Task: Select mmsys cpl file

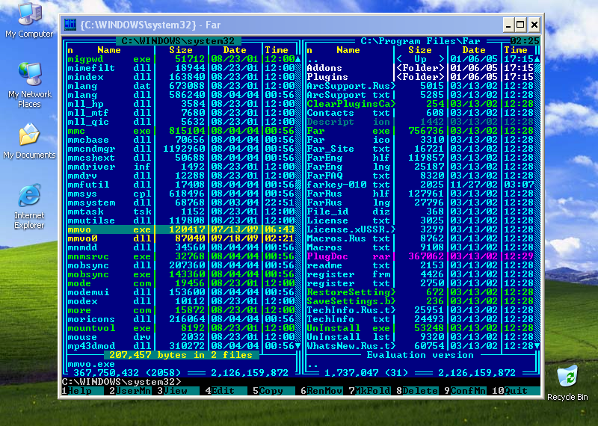Action: [181, 194]
